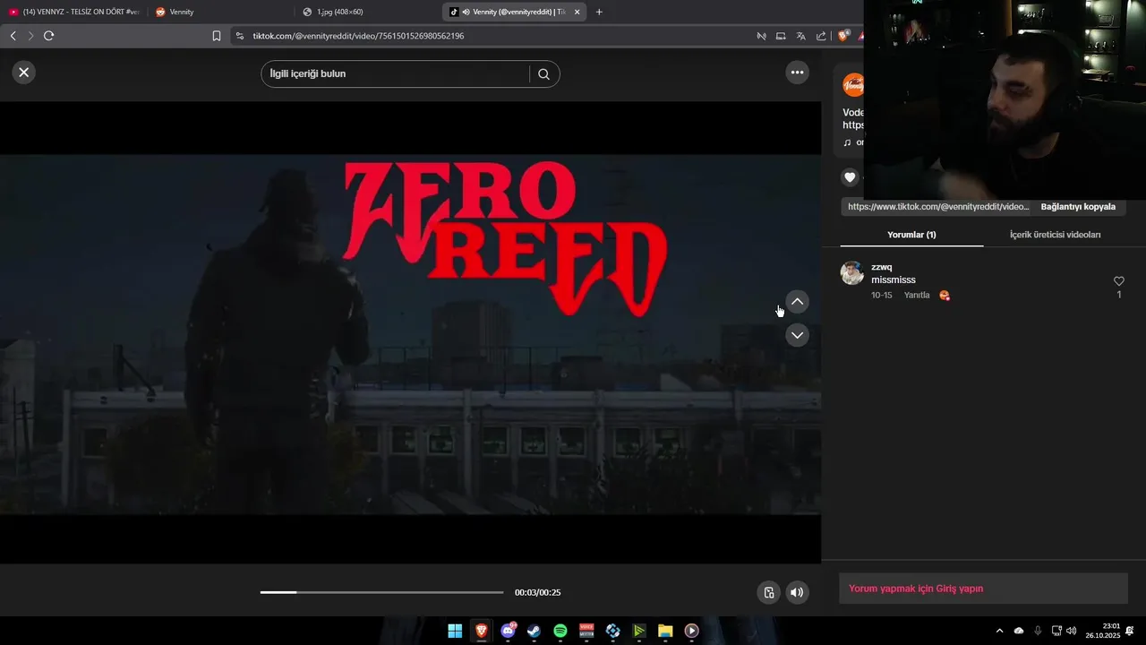Click the music note sound icon
This screenshot has height=645, width=1146.
847,142
